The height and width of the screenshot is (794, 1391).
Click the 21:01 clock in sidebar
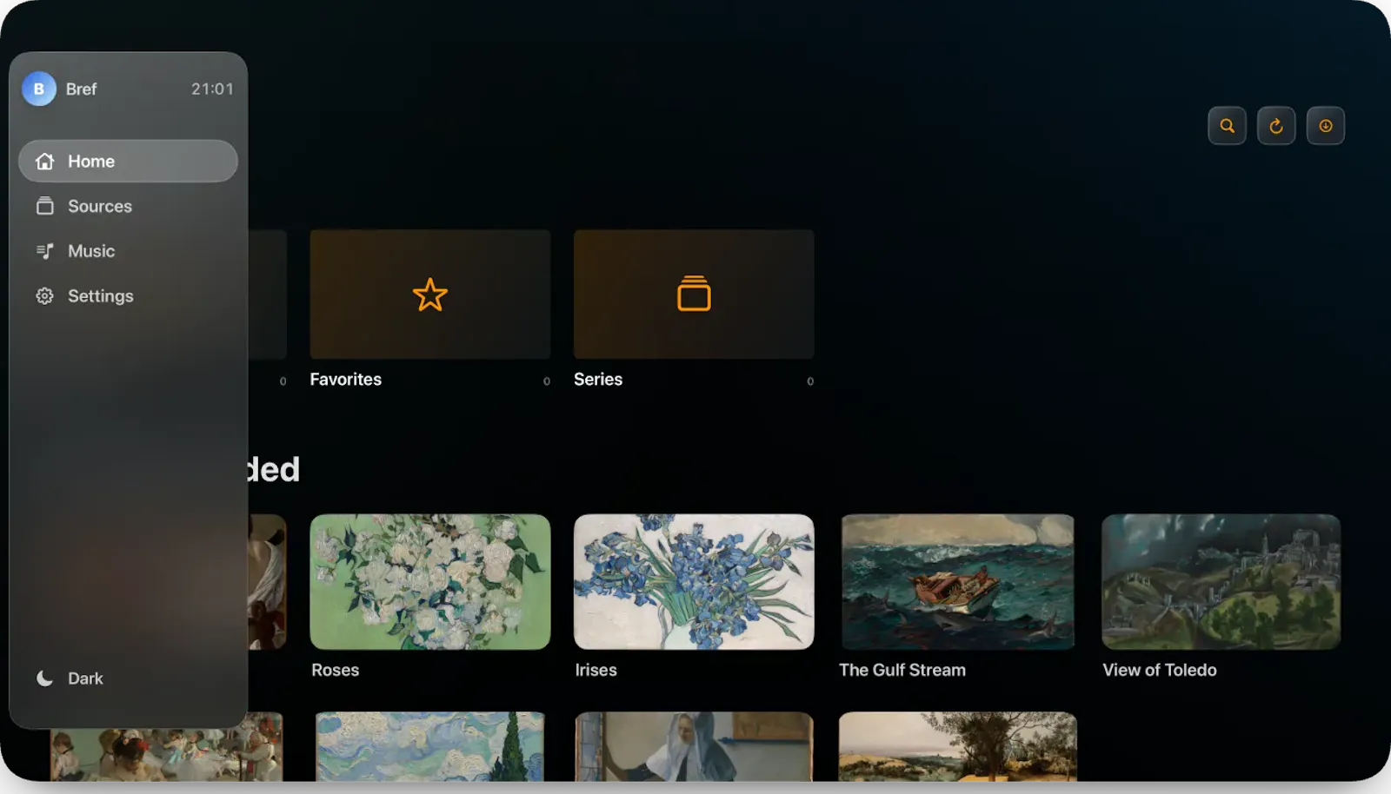(x=212, y=89)
